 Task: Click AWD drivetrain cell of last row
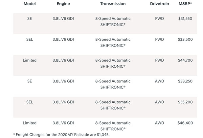pyautogui.click(x=159, y=123)
